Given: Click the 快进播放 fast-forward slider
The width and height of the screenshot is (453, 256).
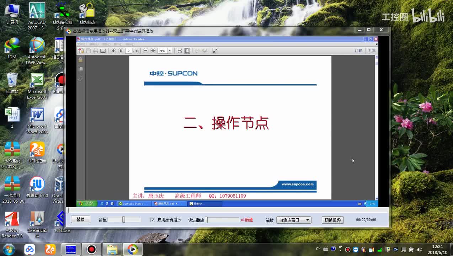Looking at the screenshot, I should [222, 220].
